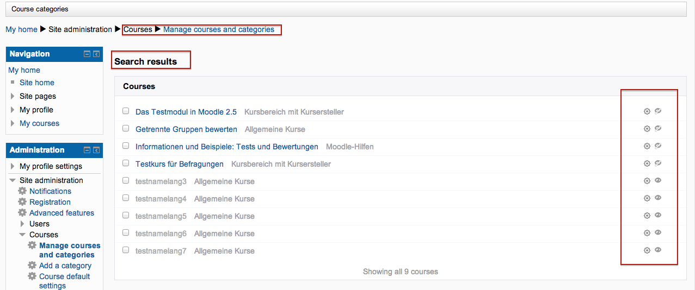Collapse the Navigation block with minus icon
Screen dimensions: 695x290
click(87, 54)
